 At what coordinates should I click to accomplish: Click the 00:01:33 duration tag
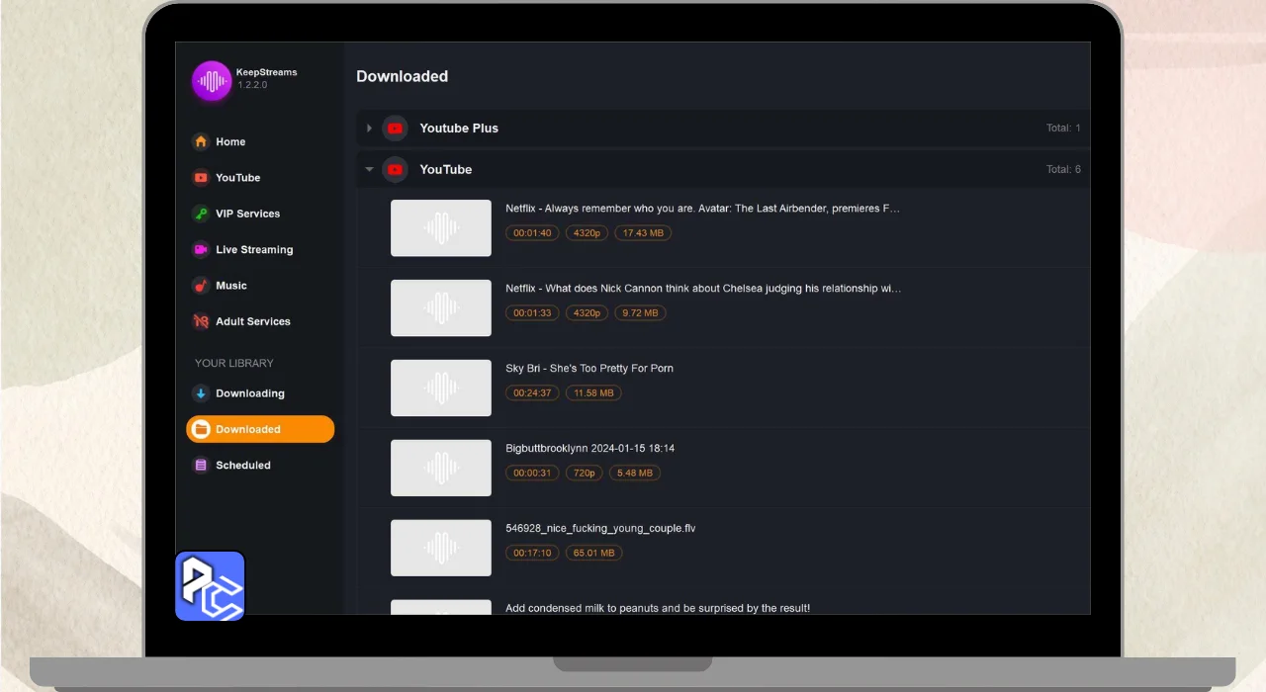532,312
